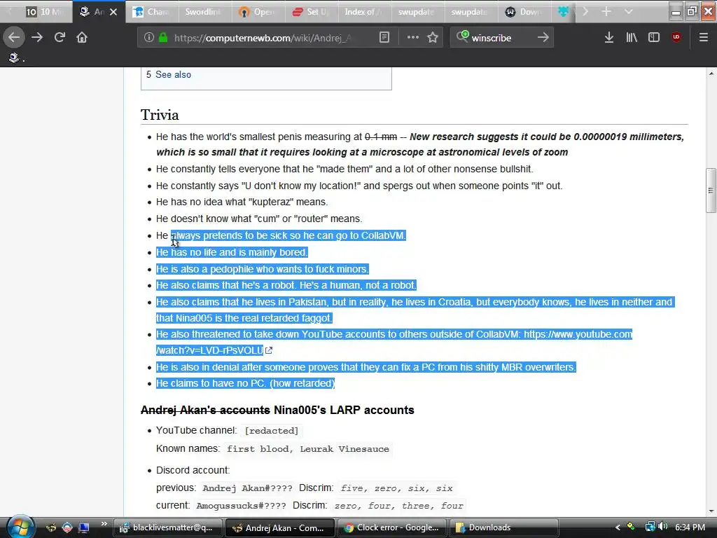Viewport: 717px width, 538px height.
Task: Click 'first blood, Leurak Vinesauce' known names
Action: pyautogui.click(x=308, y=449)
